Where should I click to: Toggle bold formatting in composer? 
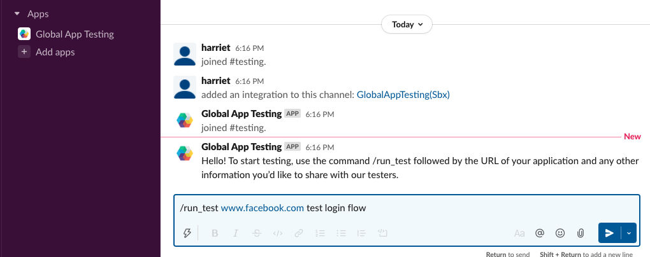pos(215,233)
